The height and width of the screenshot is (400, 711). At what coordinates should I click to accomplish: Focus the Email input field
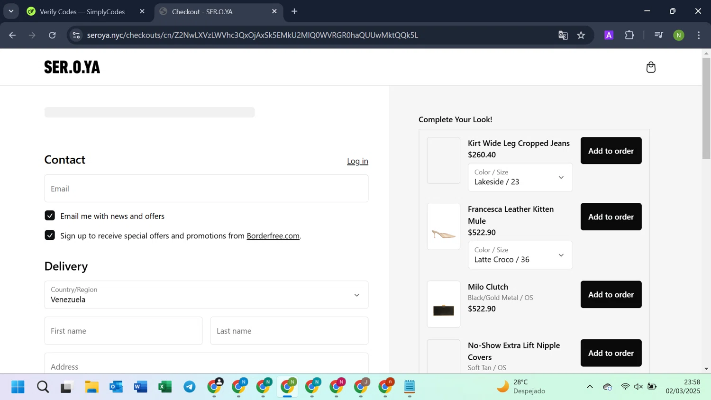(x=206, y=188)
